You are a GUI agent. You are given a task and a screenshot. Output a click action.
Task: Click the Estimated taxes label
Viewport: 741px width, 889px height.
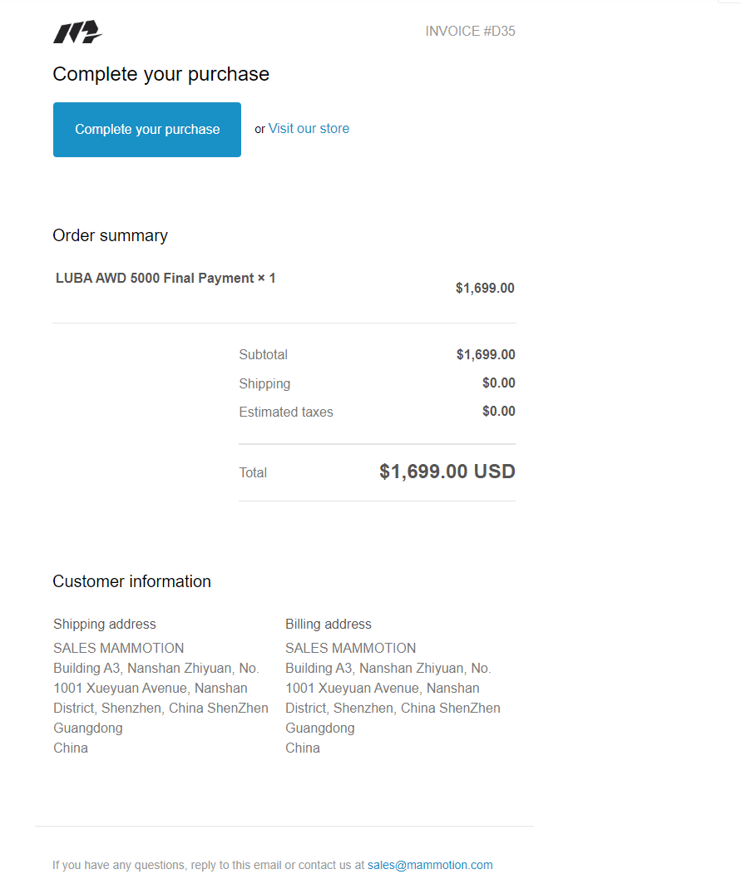286,412
